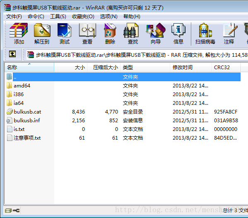
Task: Select the 注意事项.txt file name
Action: point(27,138)
